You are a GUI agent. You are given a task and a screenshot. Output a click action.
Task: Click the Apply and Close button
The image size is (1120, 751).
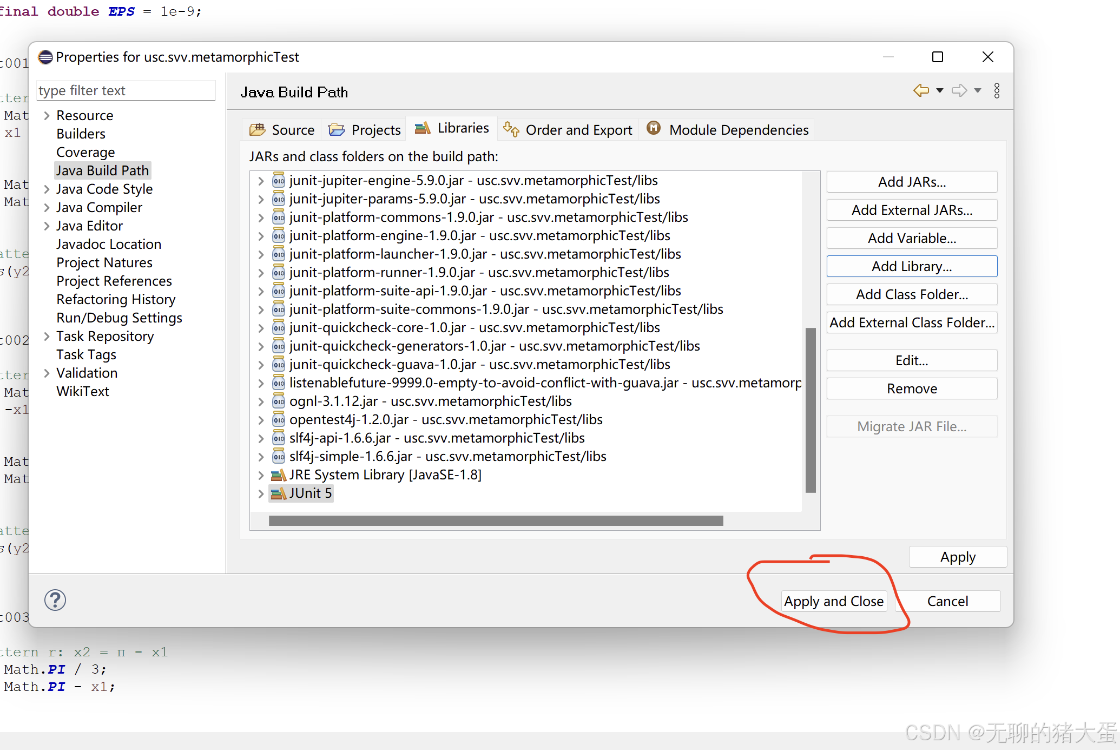[833, 601]
